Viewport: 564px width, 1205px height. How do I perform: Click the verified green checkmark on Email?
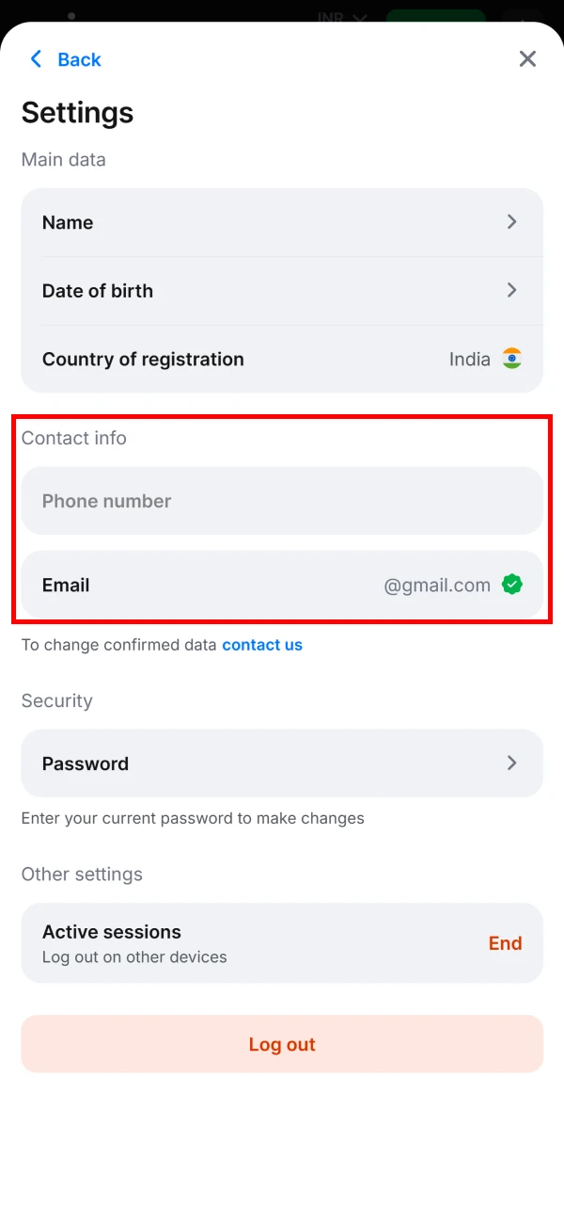click(512, 584)
